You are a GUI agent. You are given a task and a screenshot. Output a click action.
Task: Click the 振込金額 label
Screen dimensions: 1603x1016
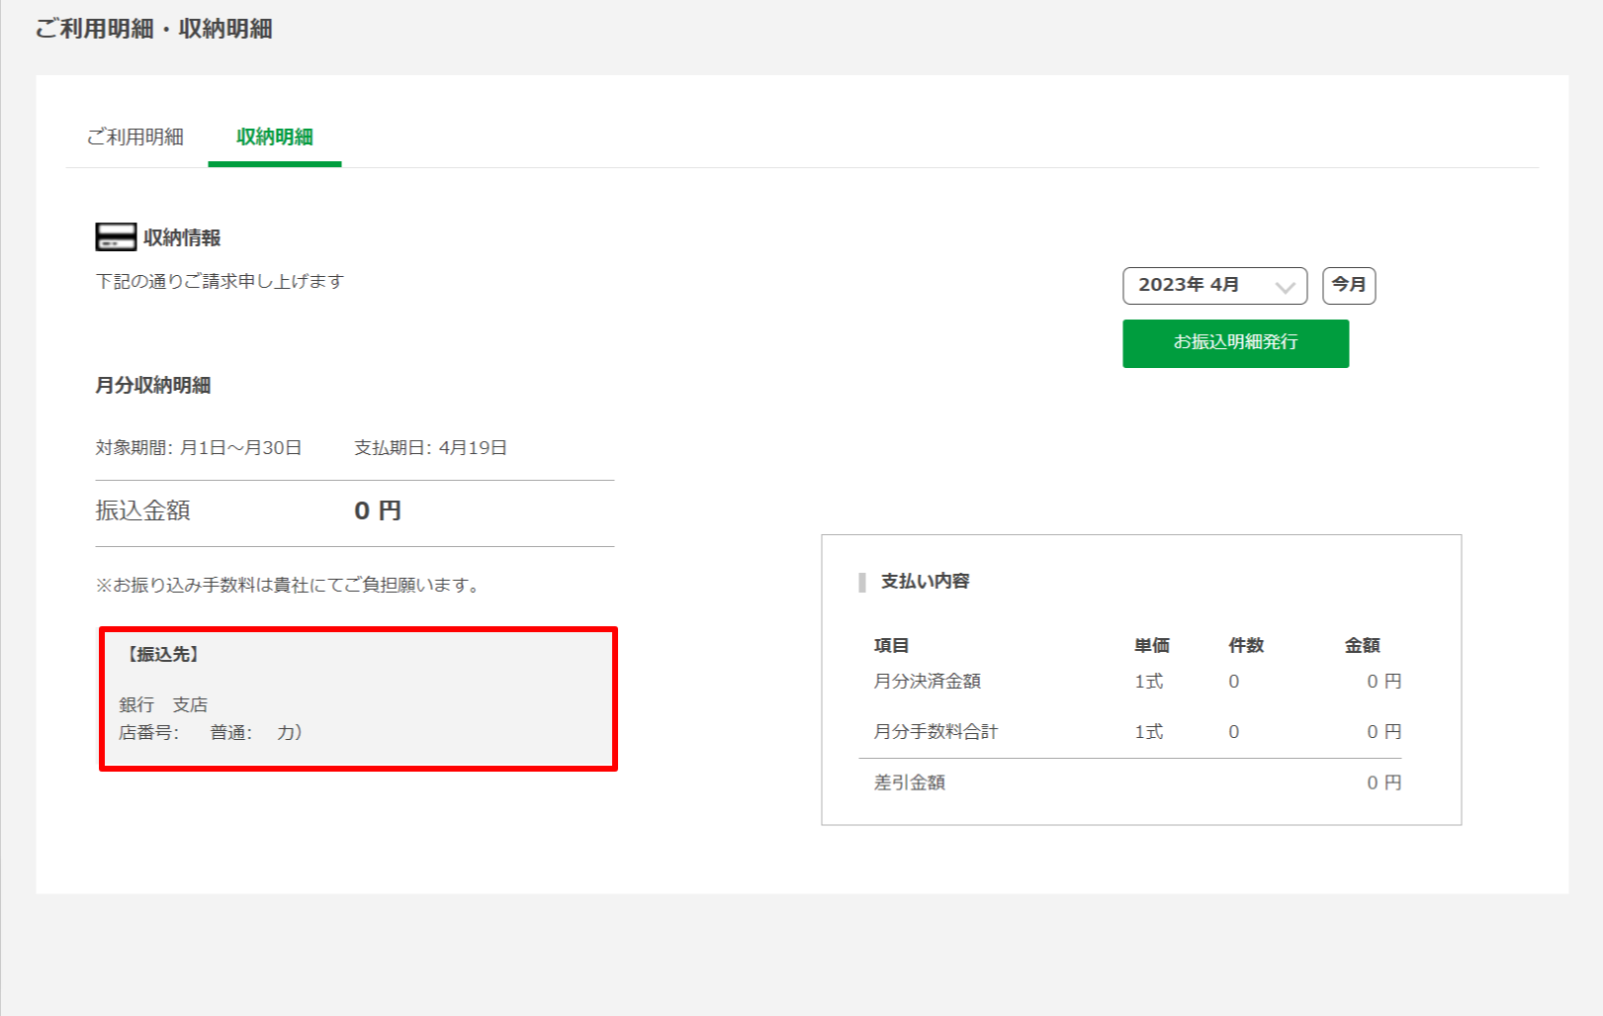[143, 510]
